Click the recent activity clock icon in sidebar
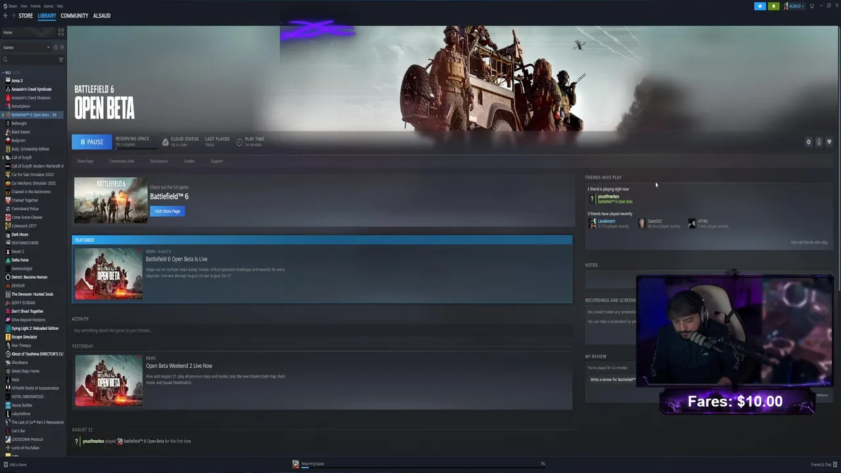Screen dimensions: 841x473 click(x=56, y=47)
